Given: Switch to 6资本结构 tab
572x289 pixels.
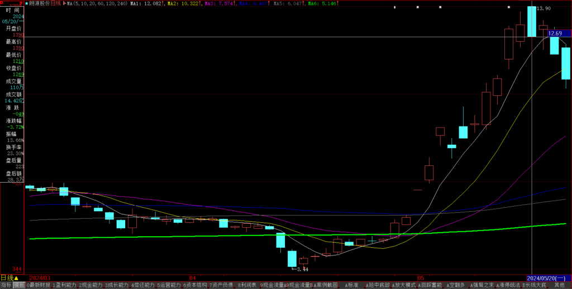Looking at the screenshot, I should tap(195, 285).
